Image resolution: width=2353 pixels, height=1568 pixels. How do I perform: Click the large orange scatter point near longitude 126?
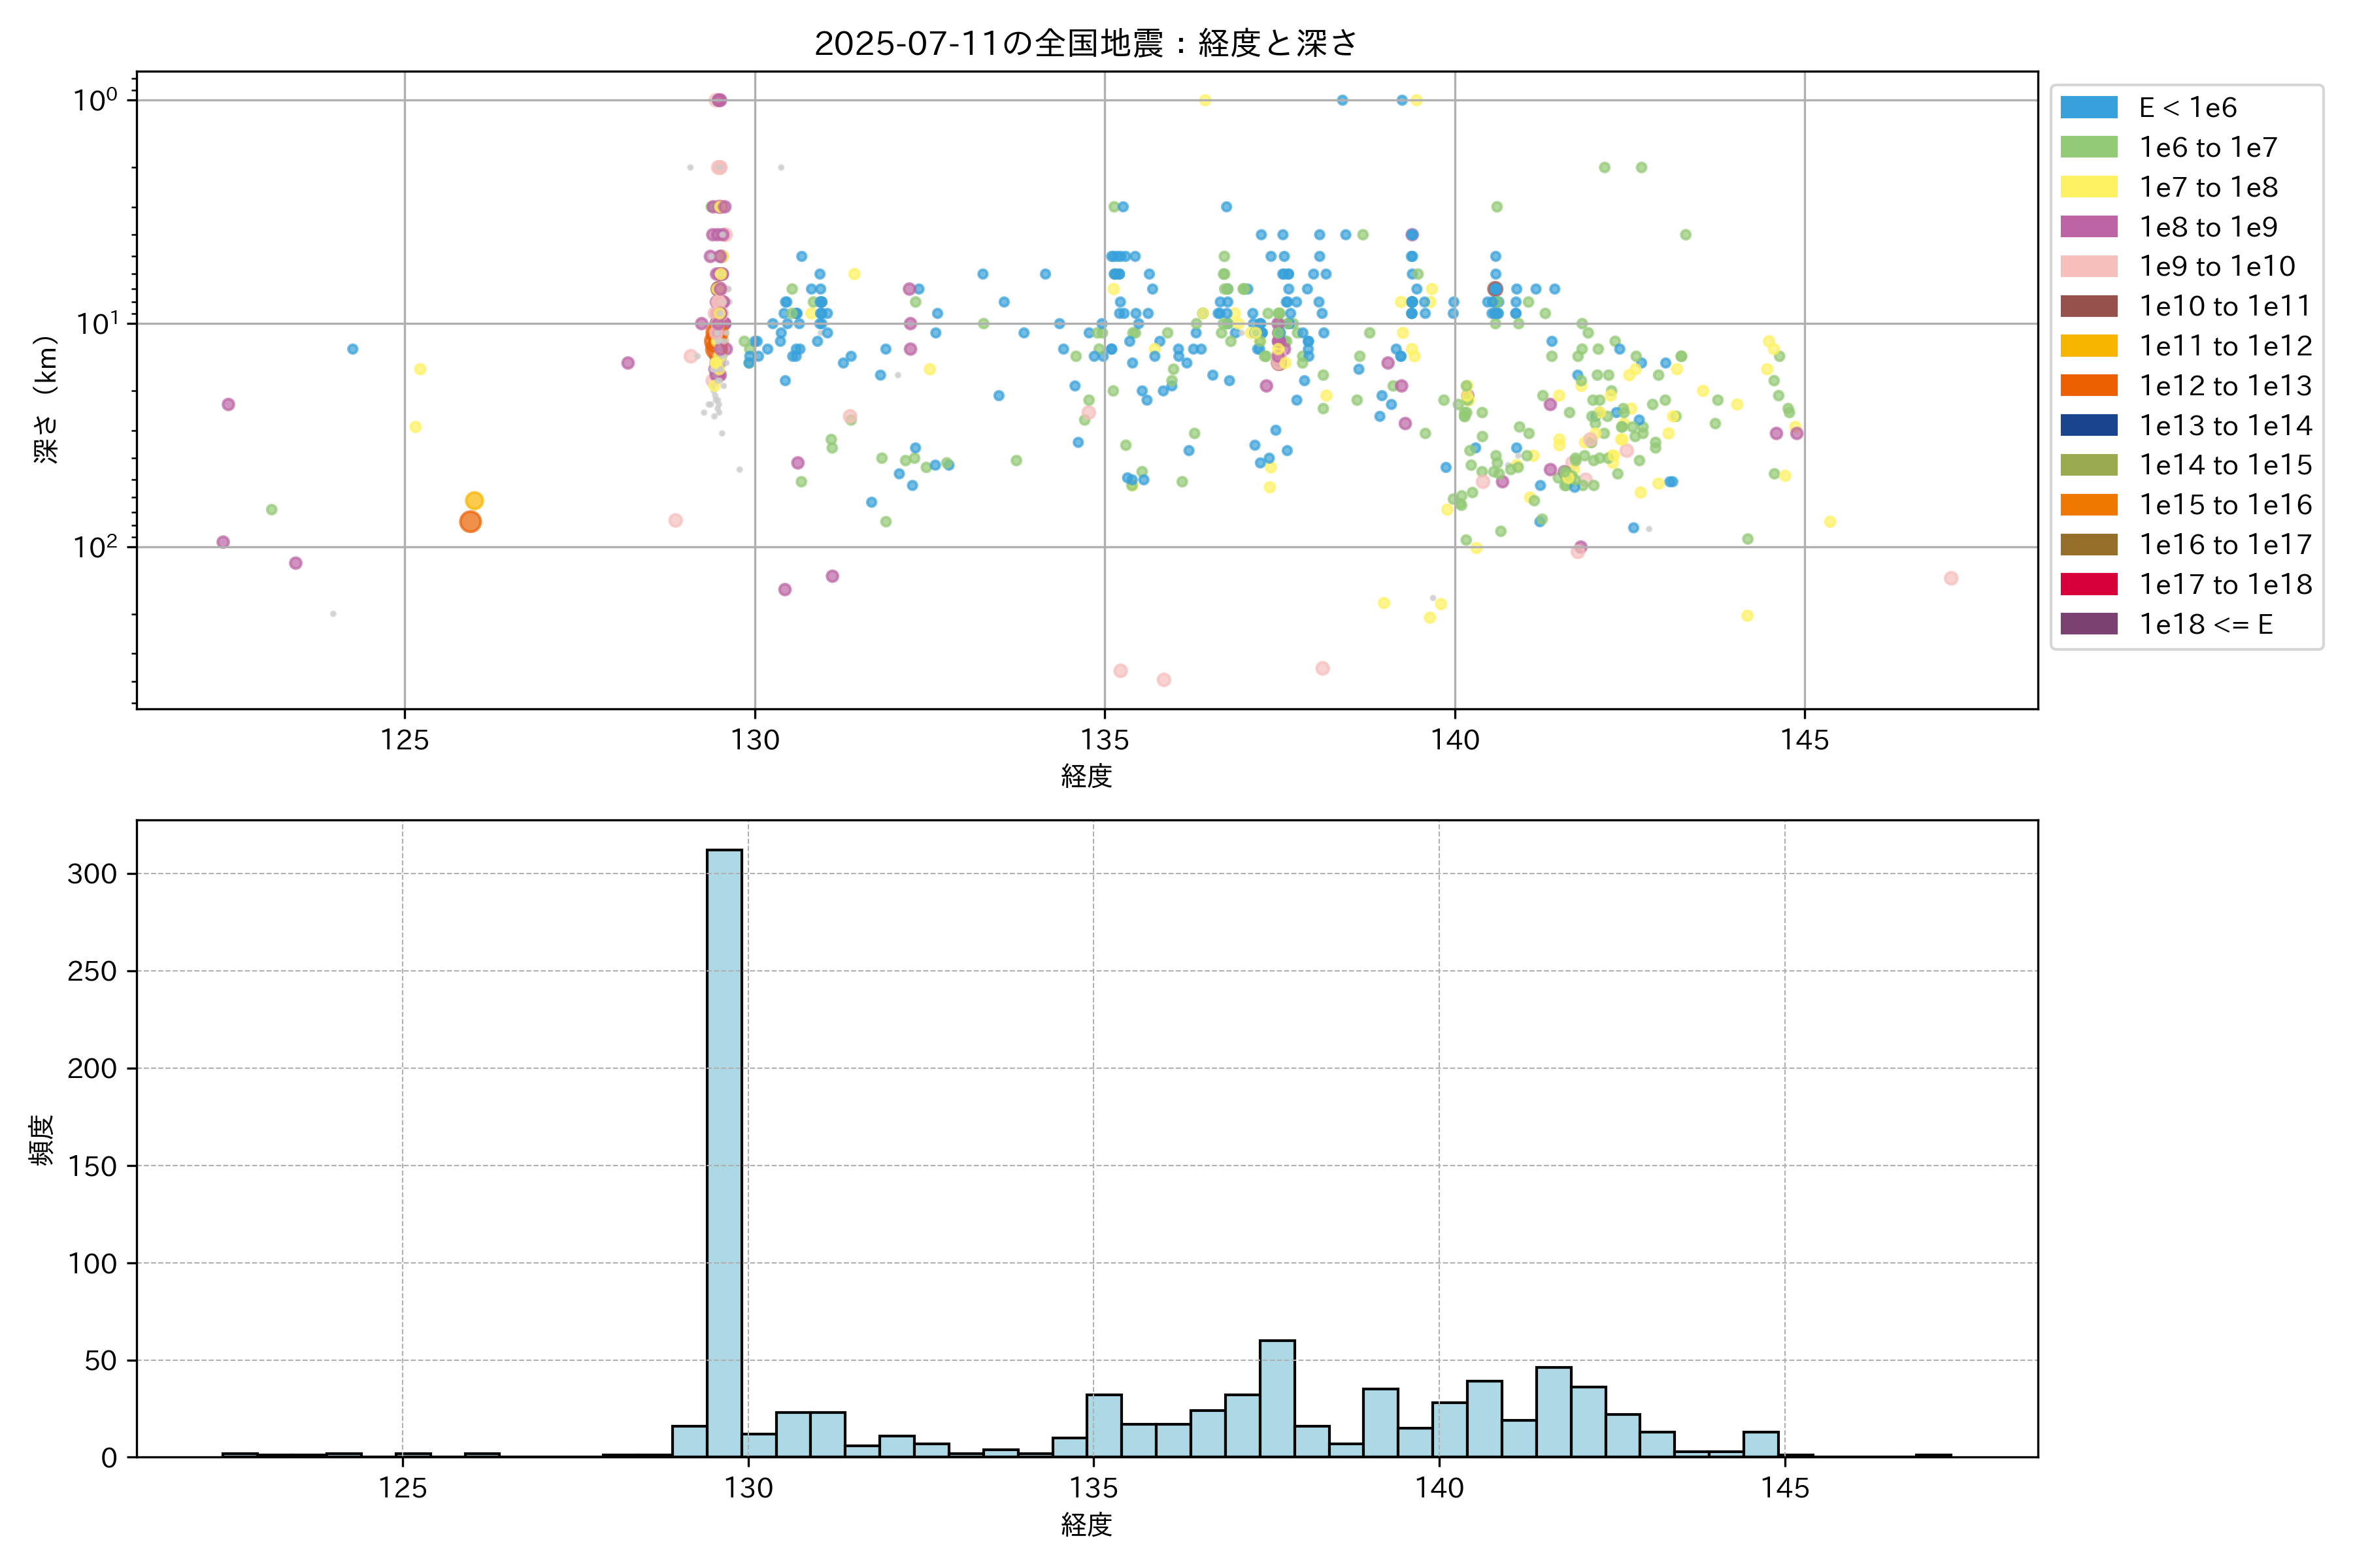tap(470, 521)
